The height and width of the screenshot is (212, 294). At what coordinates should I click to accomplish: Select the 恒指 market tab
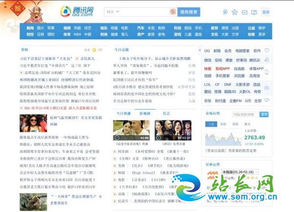coord(223,124)
